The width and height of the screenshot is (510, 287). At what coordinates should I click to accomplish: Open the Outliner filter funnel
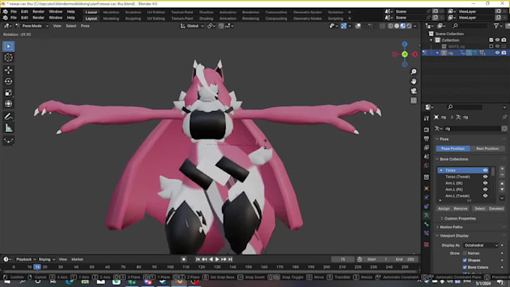pyautogui.click(x=496, y=25)
